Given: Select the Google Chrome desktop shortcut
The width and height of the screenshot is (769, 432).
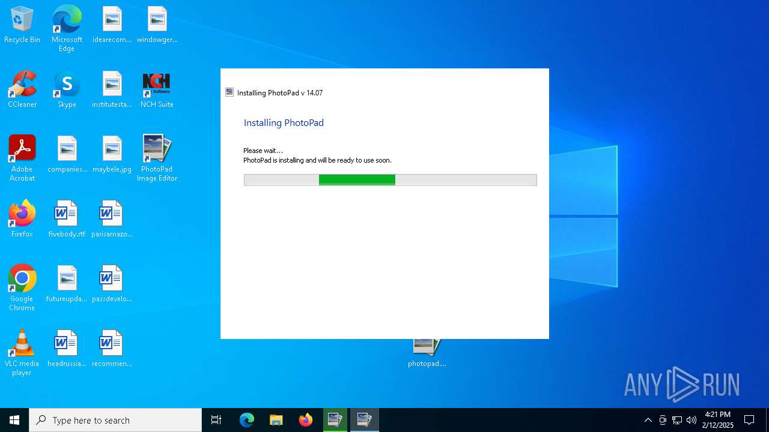Looking at the screenshot, I should click(22, 287).
